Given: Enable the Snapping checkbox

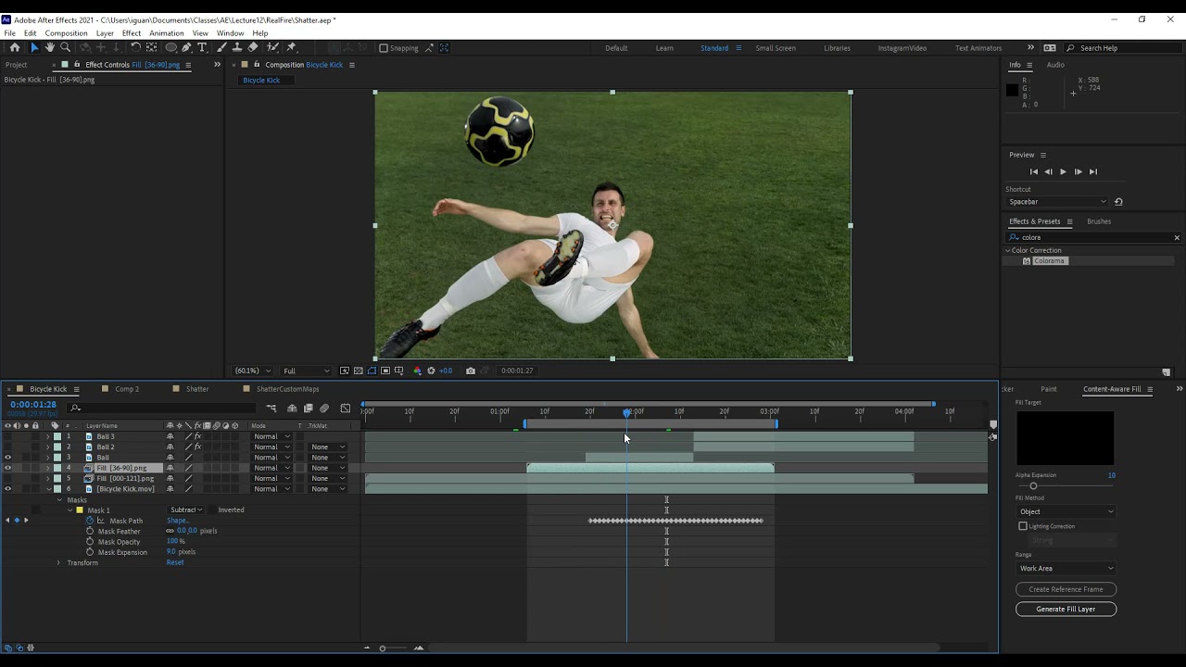Looking at the screenshot, I should (384, 48).
